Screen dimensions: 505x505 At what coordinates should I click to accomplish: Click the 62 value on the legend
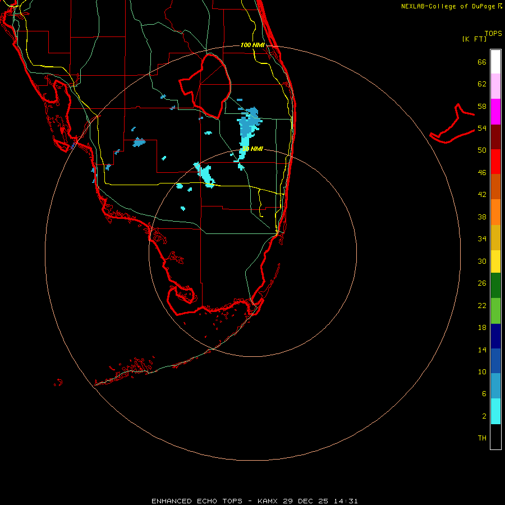482,84
